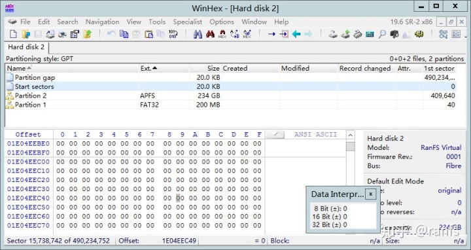Take a volume snapshot with the camera icon
This screenshot has height=250, width=471.
click(394, 34)
